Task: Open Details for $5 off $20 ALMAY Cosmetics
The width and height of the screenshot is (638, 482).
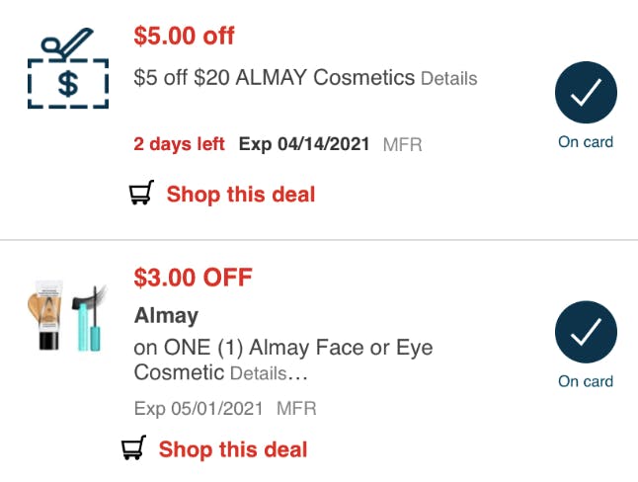Action: (448, 78)
